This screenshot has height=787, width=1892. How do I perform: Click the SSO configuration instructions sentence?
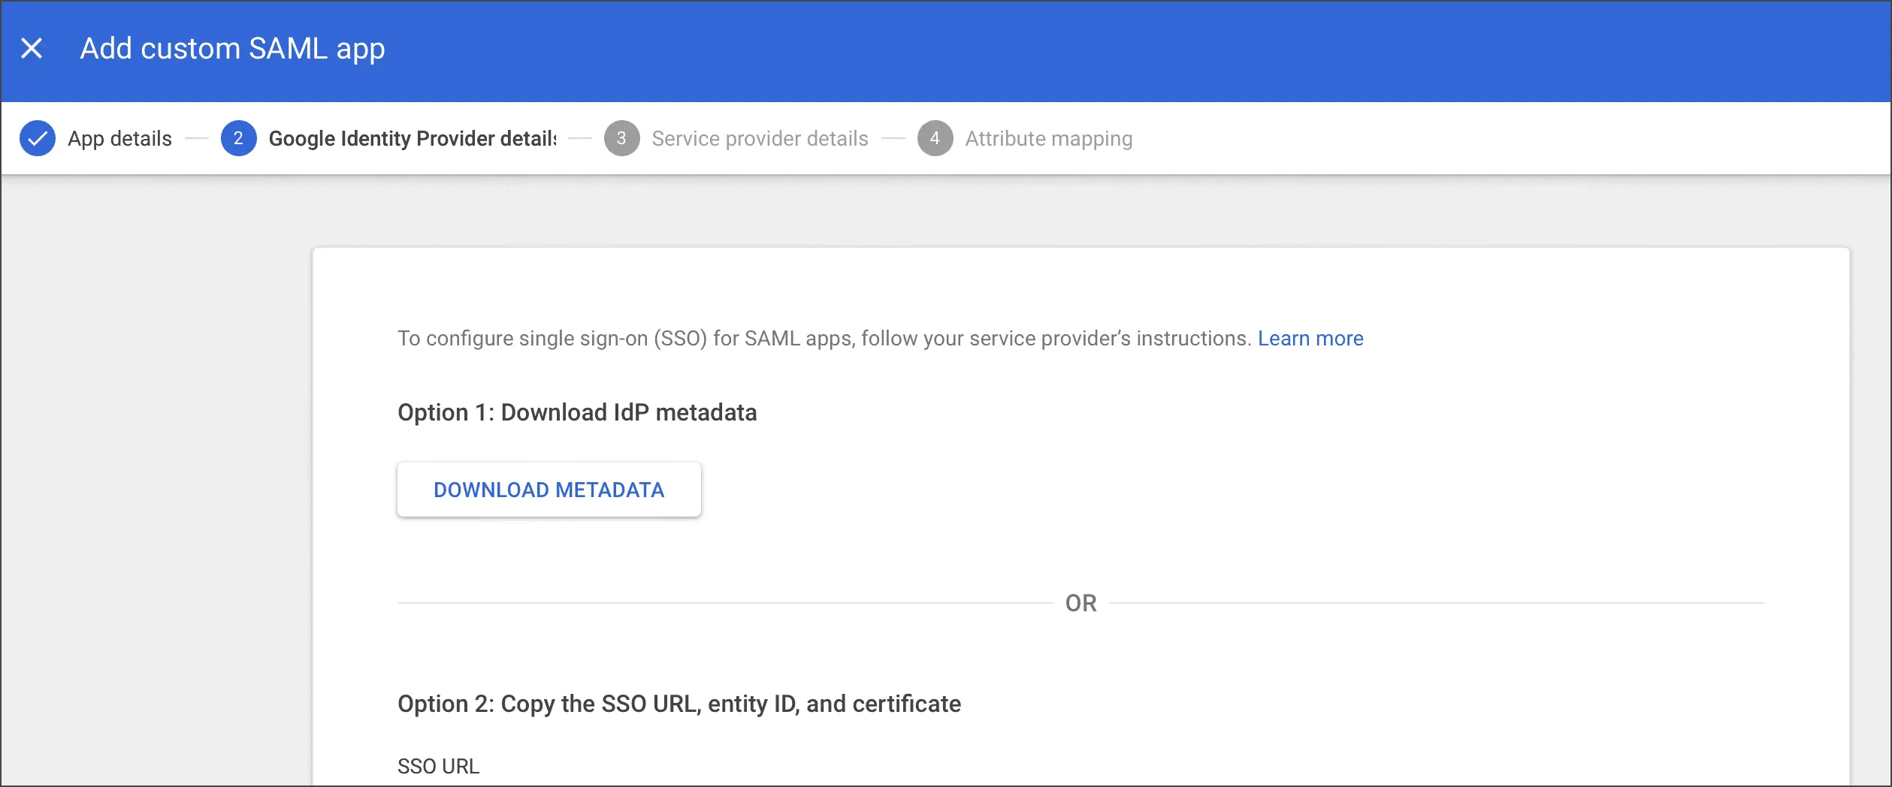[824, 339]
